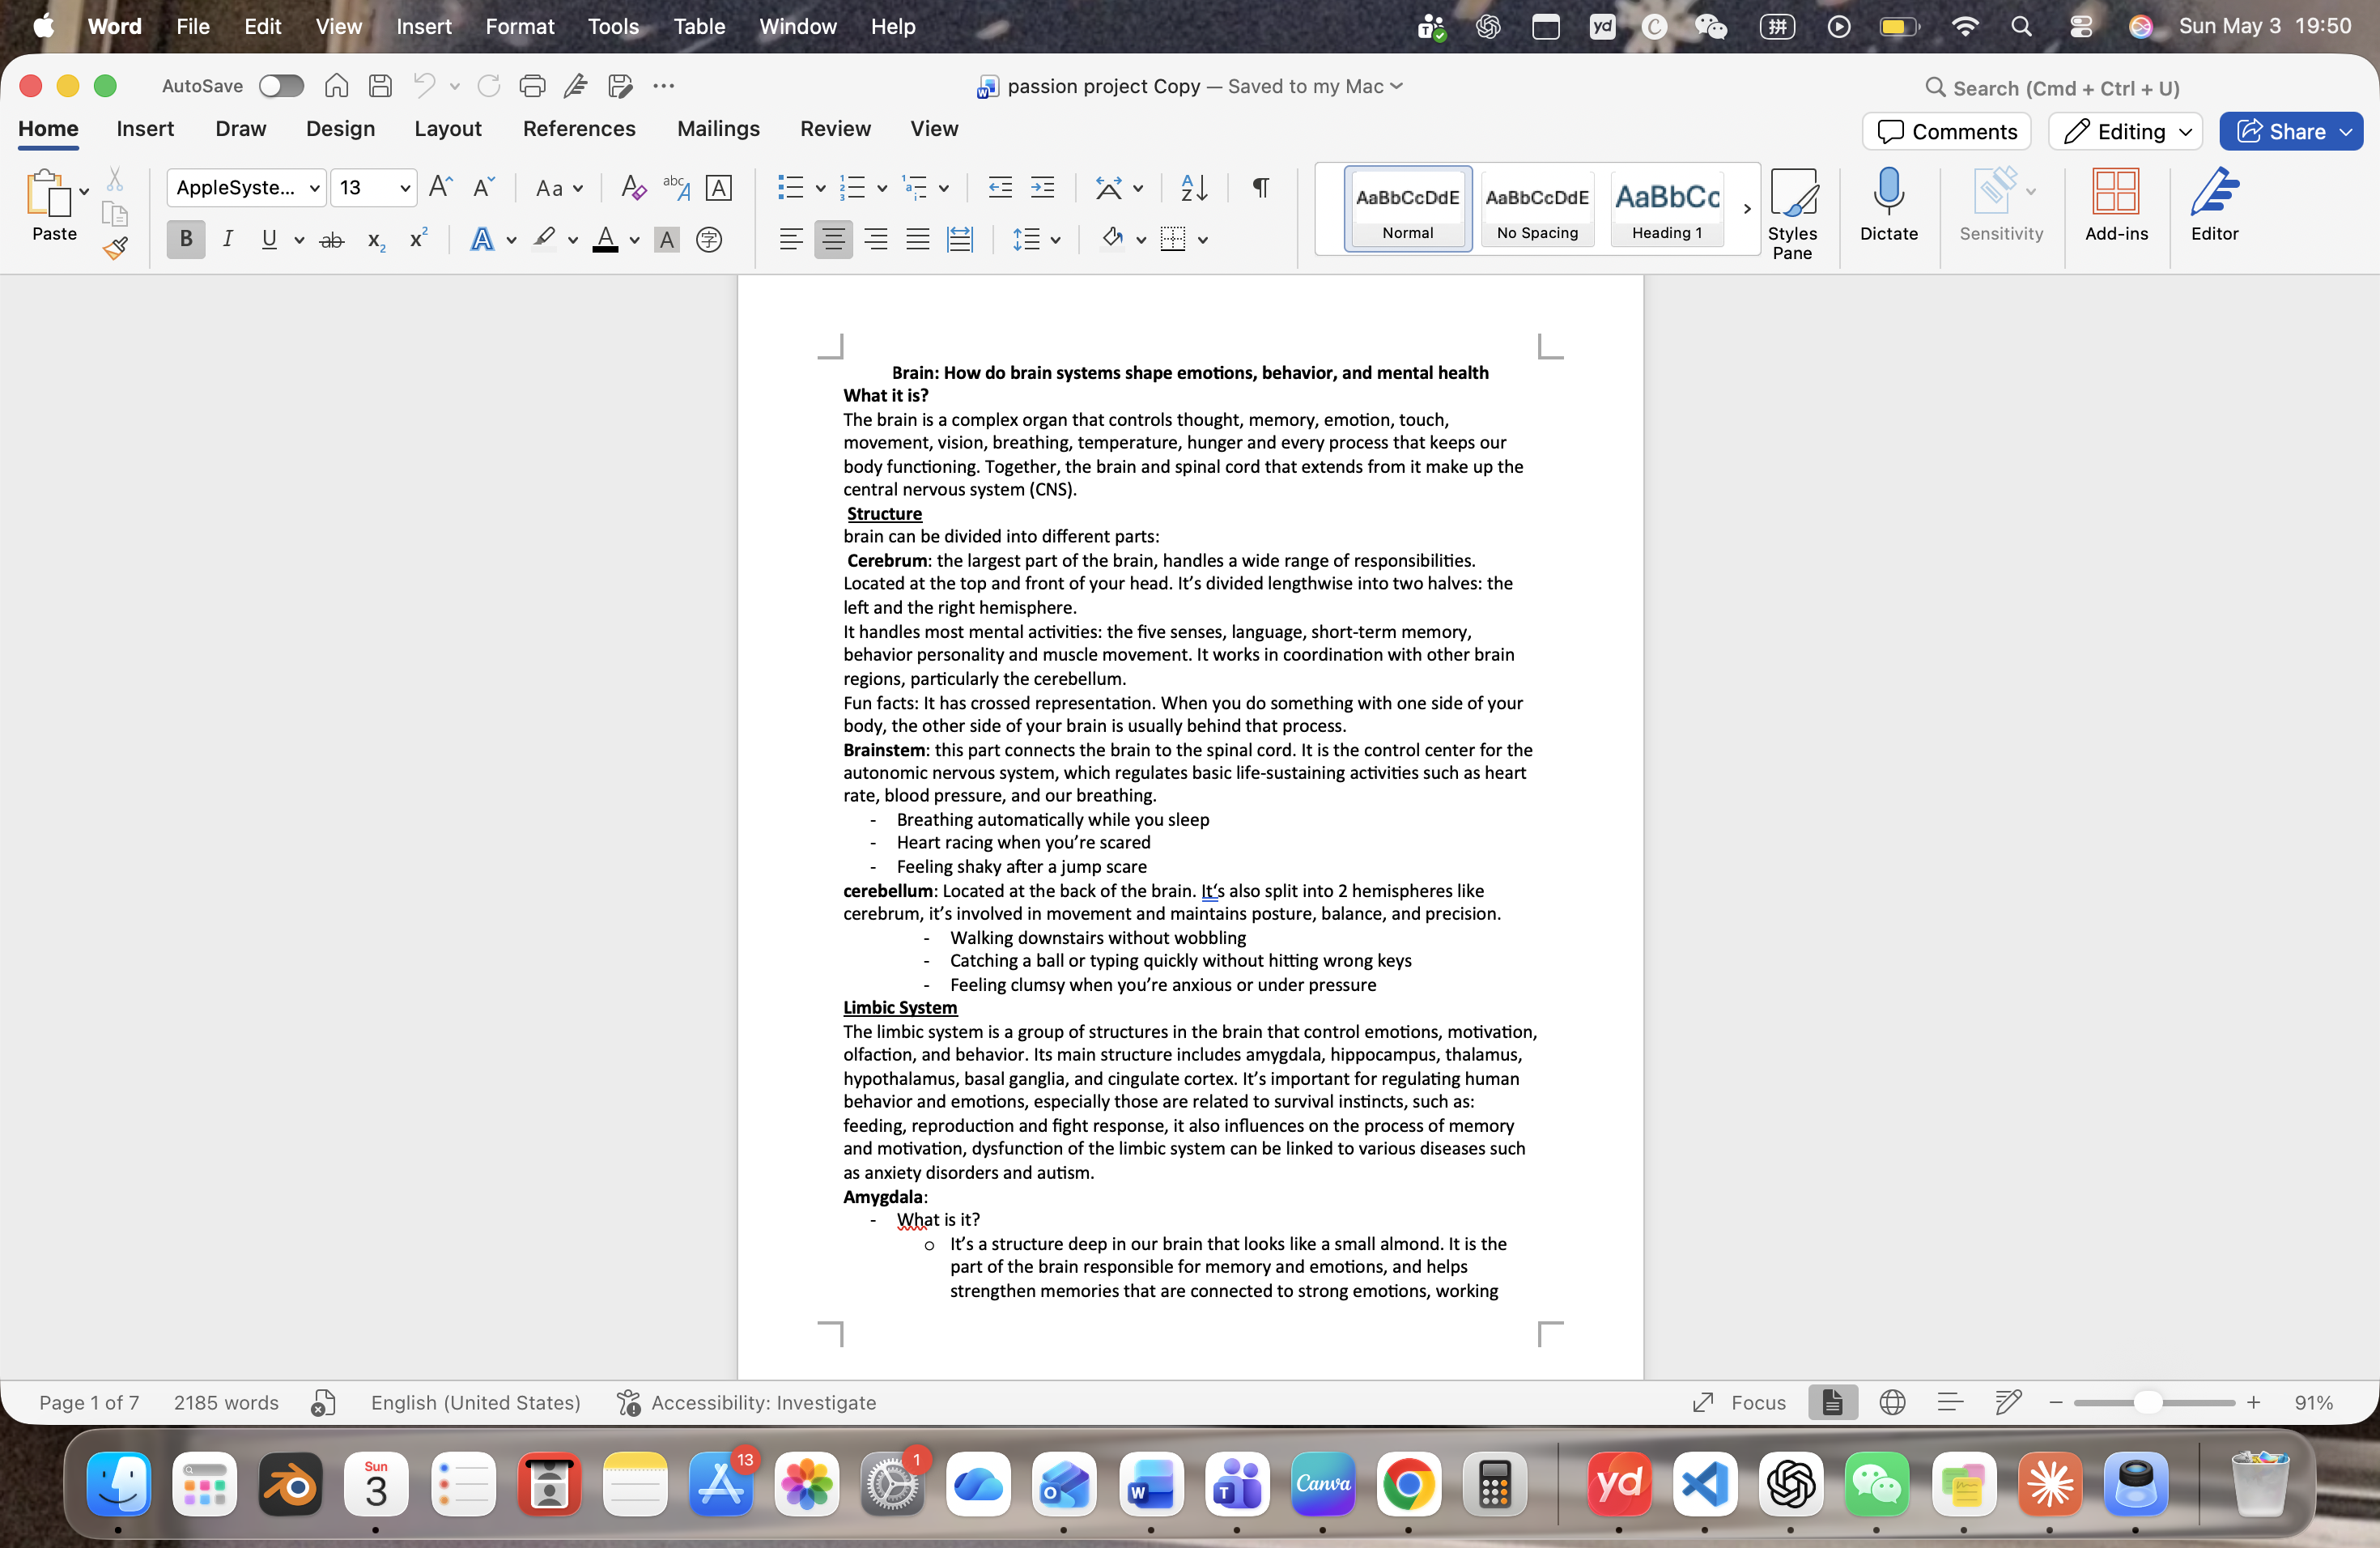The width and height of the screenshot is (2380, 1548).
Task: Click the Subscript icon
Action: [376, 240]
